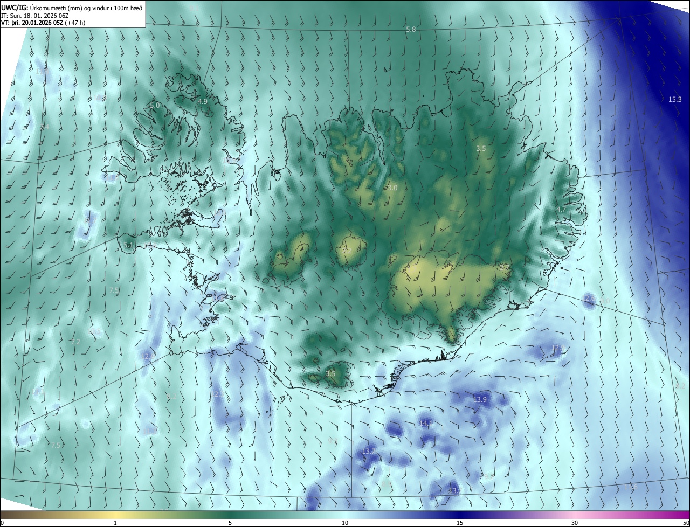
Task: Click the 4.7 value in the Eastfjords
Action: [561, 210]
